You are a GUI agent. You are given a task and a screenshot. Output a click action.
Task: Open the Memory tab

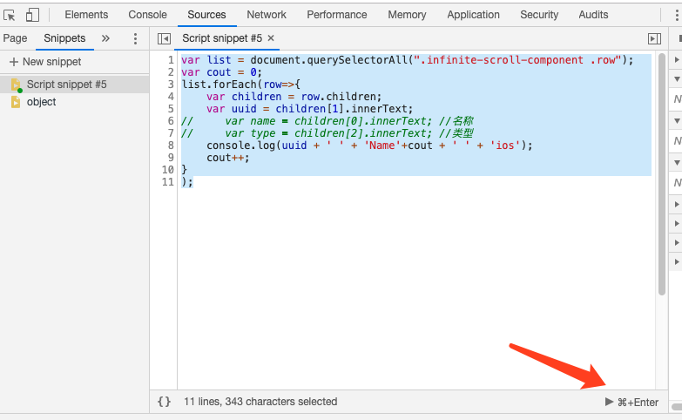pos(407,15)
